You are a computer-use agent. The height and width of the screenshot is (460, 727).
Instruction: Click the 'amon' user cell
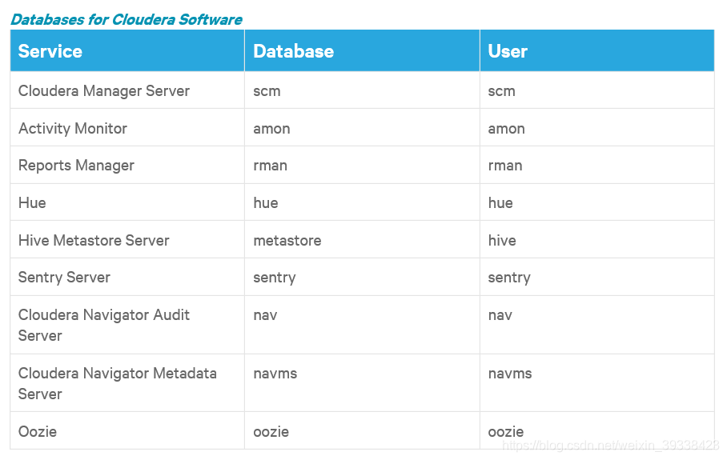pos(597,128)
